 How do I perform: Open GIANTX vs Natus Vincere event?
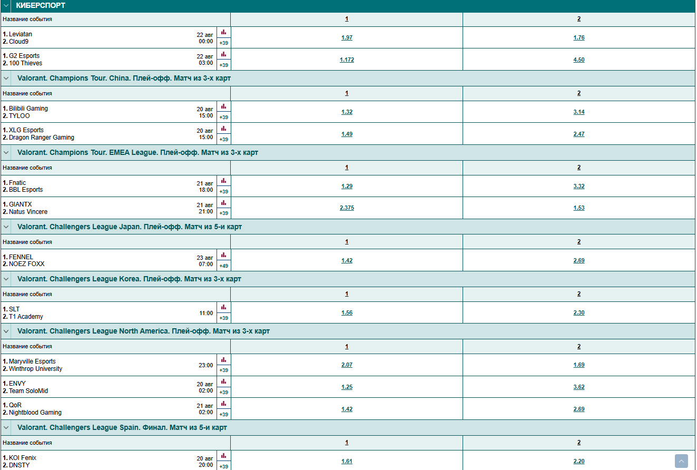[25, 208]
